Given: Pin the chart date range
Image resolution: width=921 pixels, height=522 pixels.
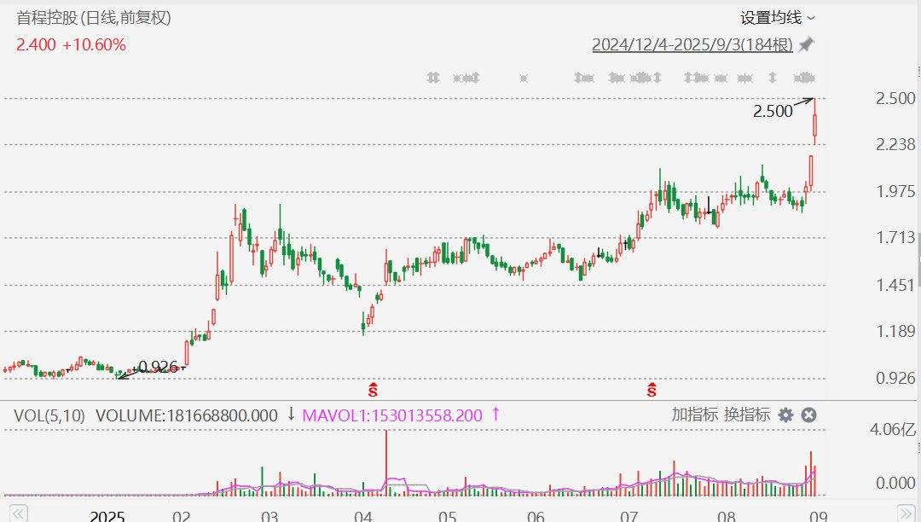Looking at the screenshot, I should 806,44.
